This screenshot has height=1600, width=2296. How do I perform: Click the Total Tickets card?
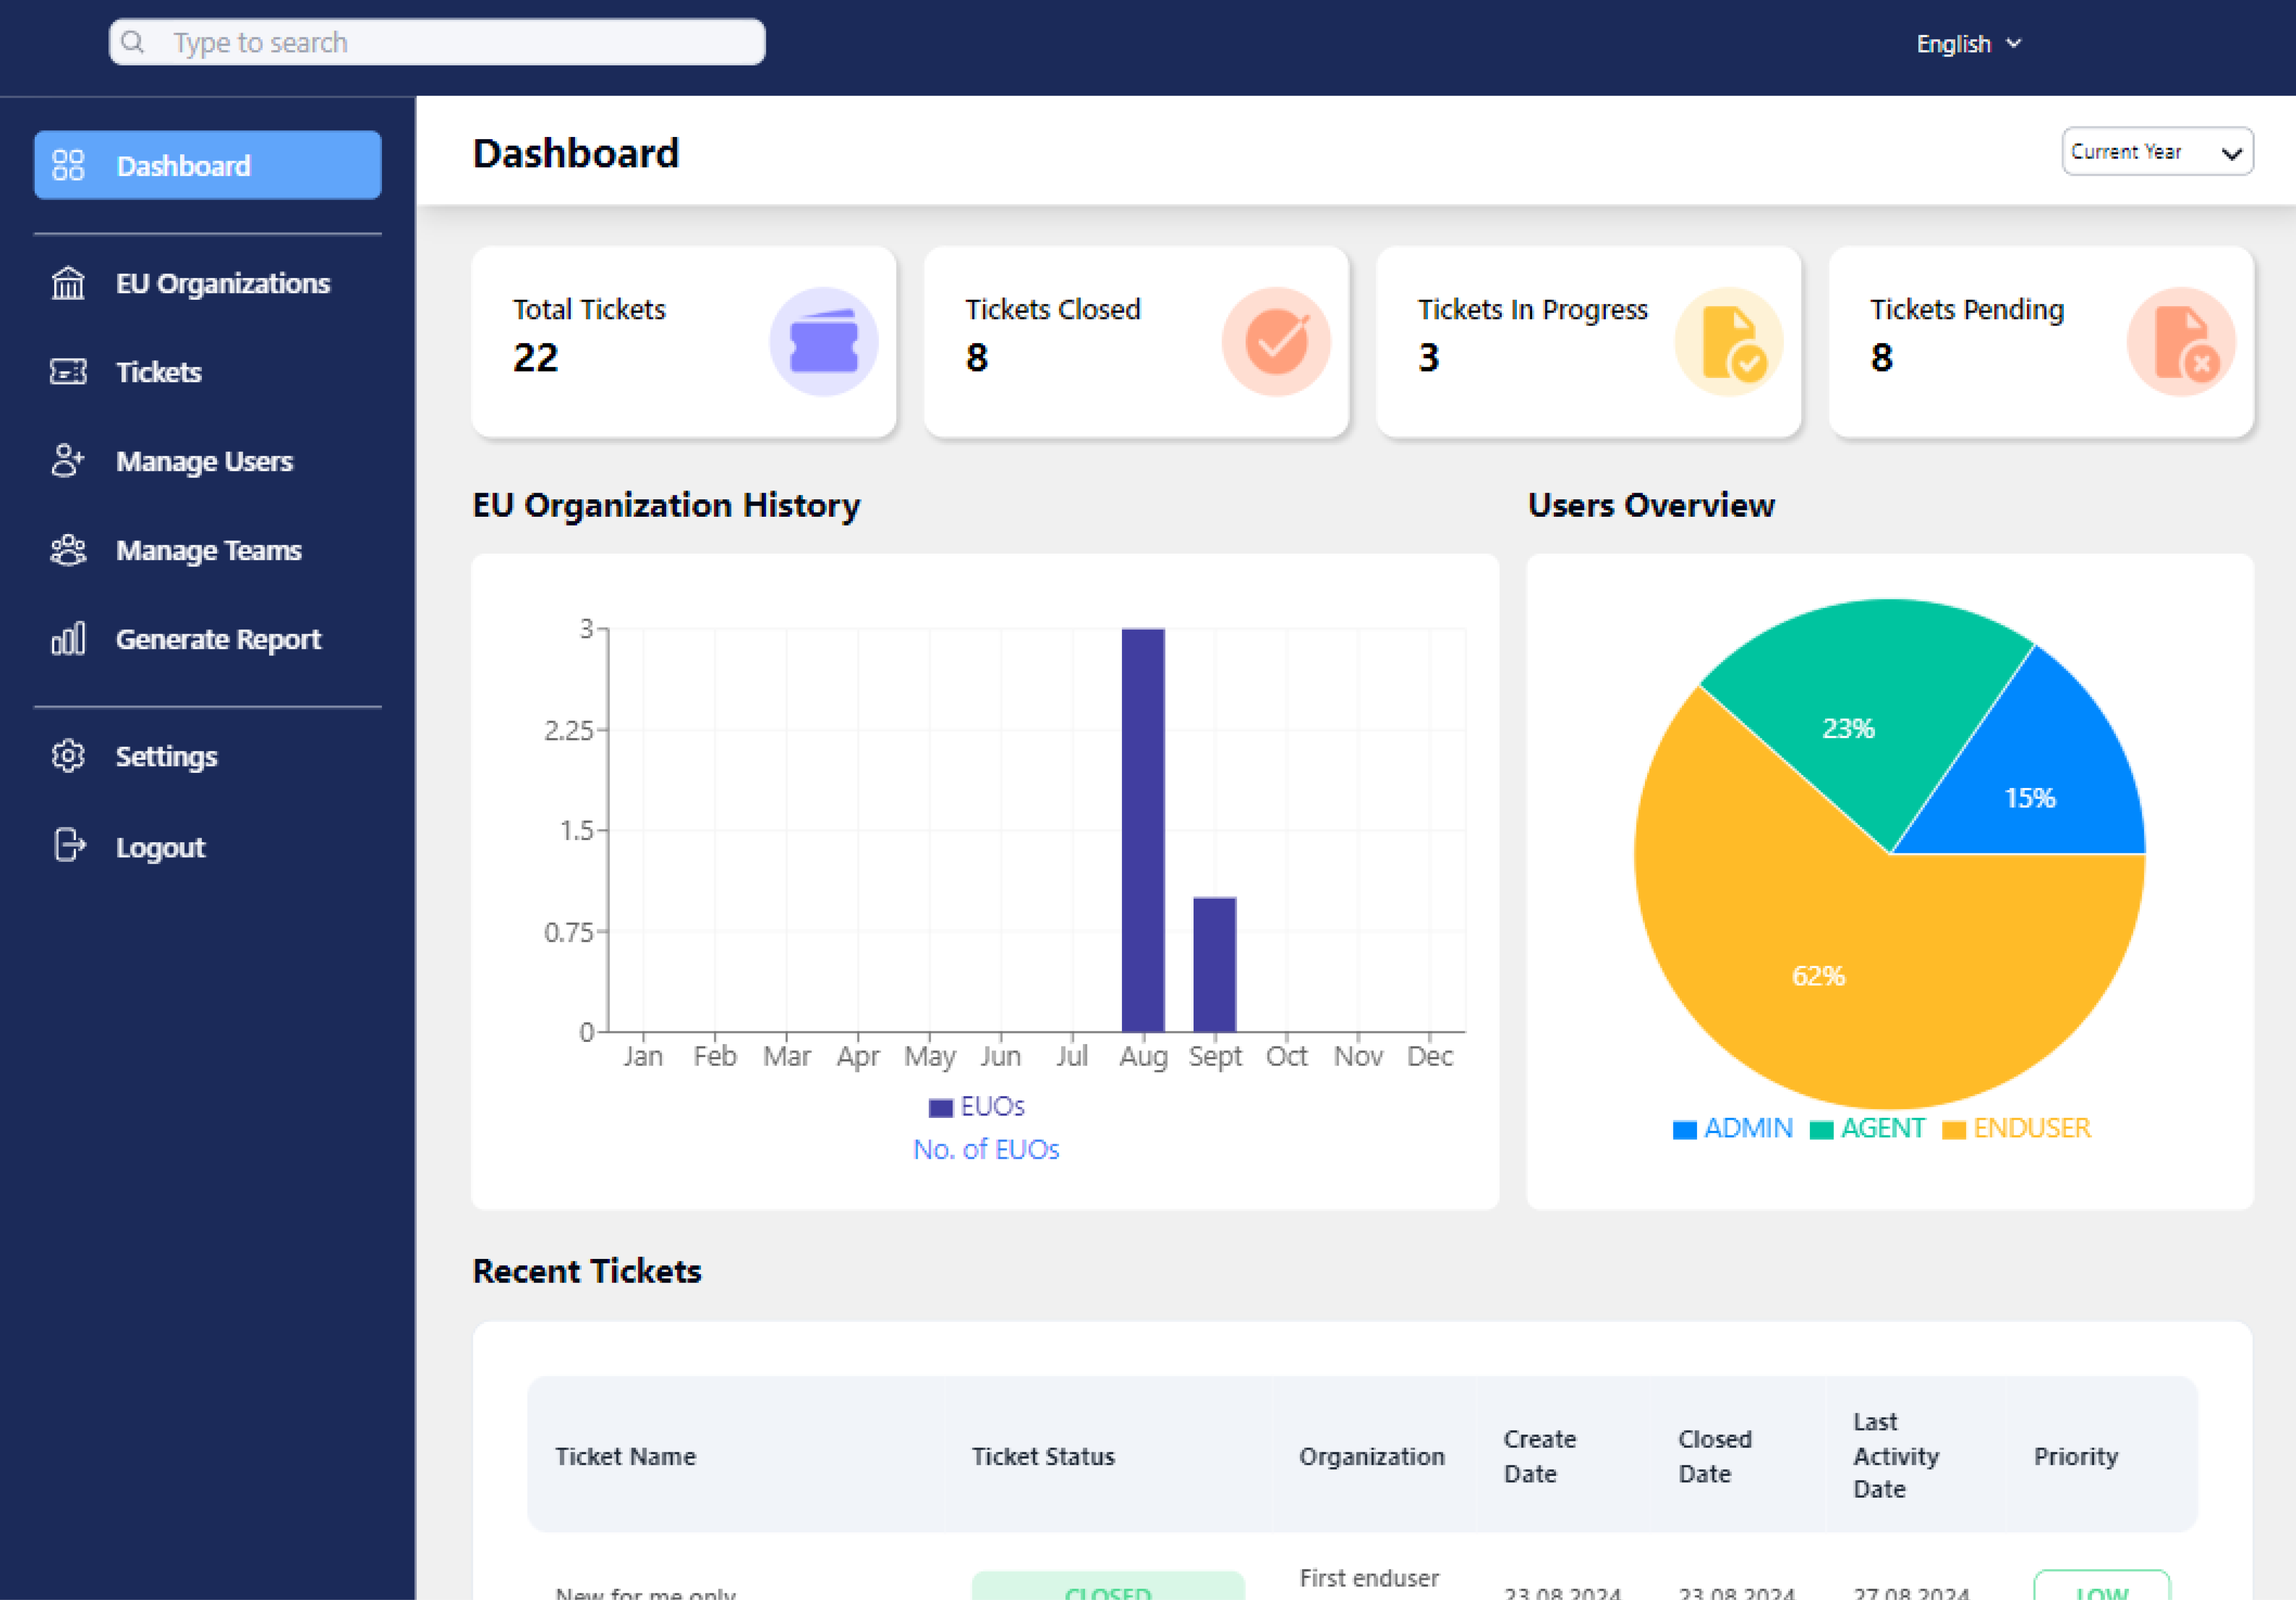coord(684,342)
